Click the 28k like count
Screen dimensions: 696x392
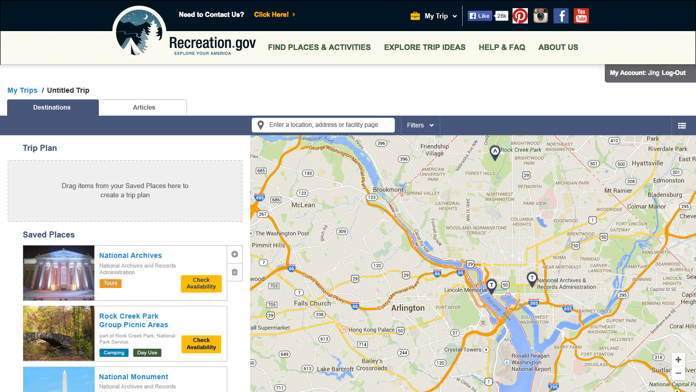[x=502, y=16]
